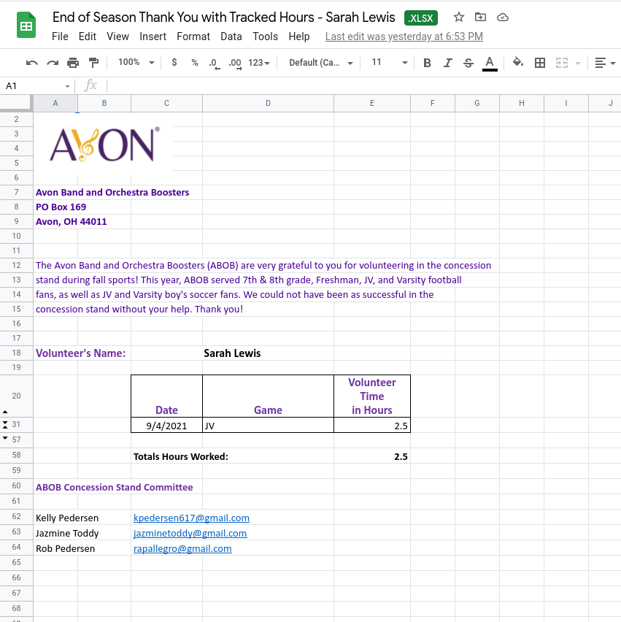
Task: Open merge cells dropdown arrow
Action: point(578,63)
